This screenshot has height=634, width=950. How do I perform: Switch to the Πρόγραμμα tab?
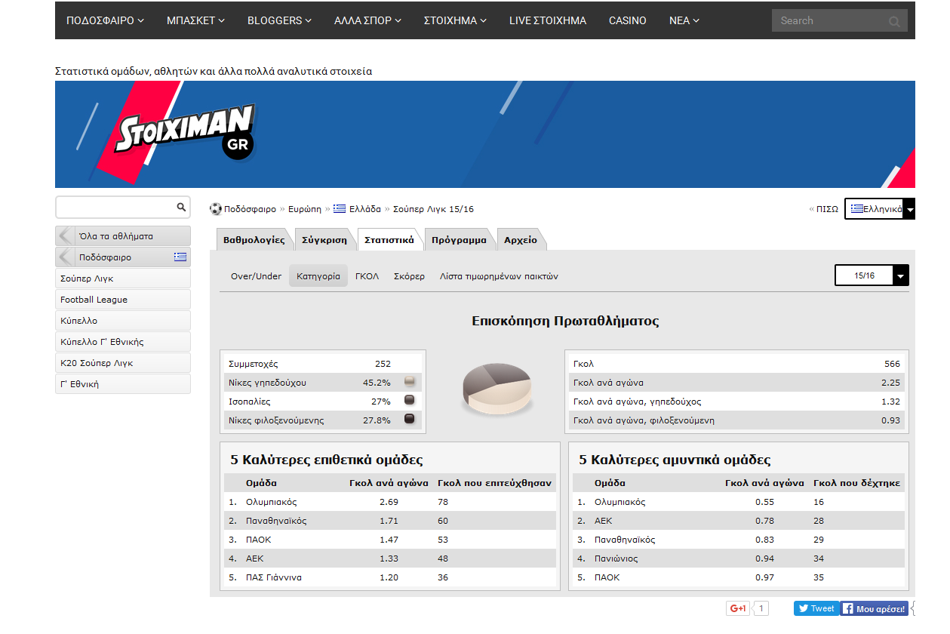click(459, 239)
